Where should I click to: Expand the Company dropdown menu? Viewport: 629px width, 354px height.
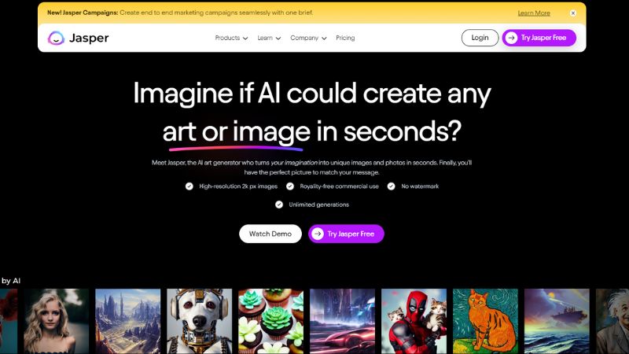click(308, 38)
